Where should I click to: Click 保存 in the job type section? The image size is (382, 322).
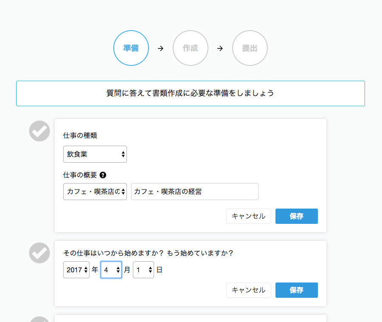[297, 216]
